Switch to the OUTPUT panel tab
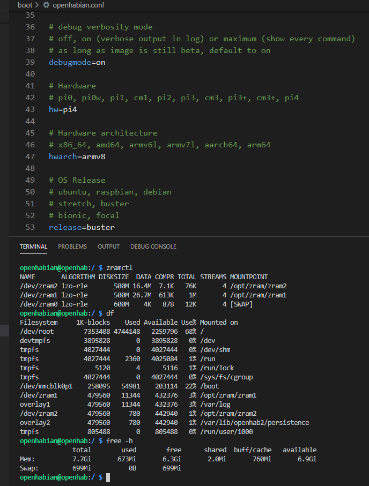Image resolution: width=369 pixels, height=486 pixels. click(x=108, y=246)
